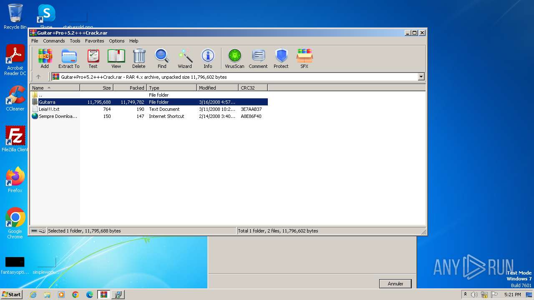The image size is (534, 300).
Task: Click the Text Document type cell
Action: click(164, 109)
